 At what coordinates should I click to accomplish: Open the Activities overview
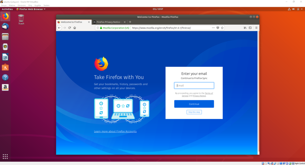coord(7,9)
